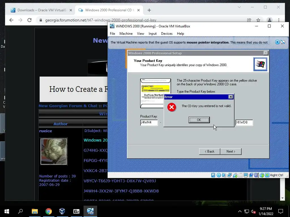Close the Windows 2000 Professional Setup dialog
Image resolution: width=290 pixels, height=217 pixels.
266,53
